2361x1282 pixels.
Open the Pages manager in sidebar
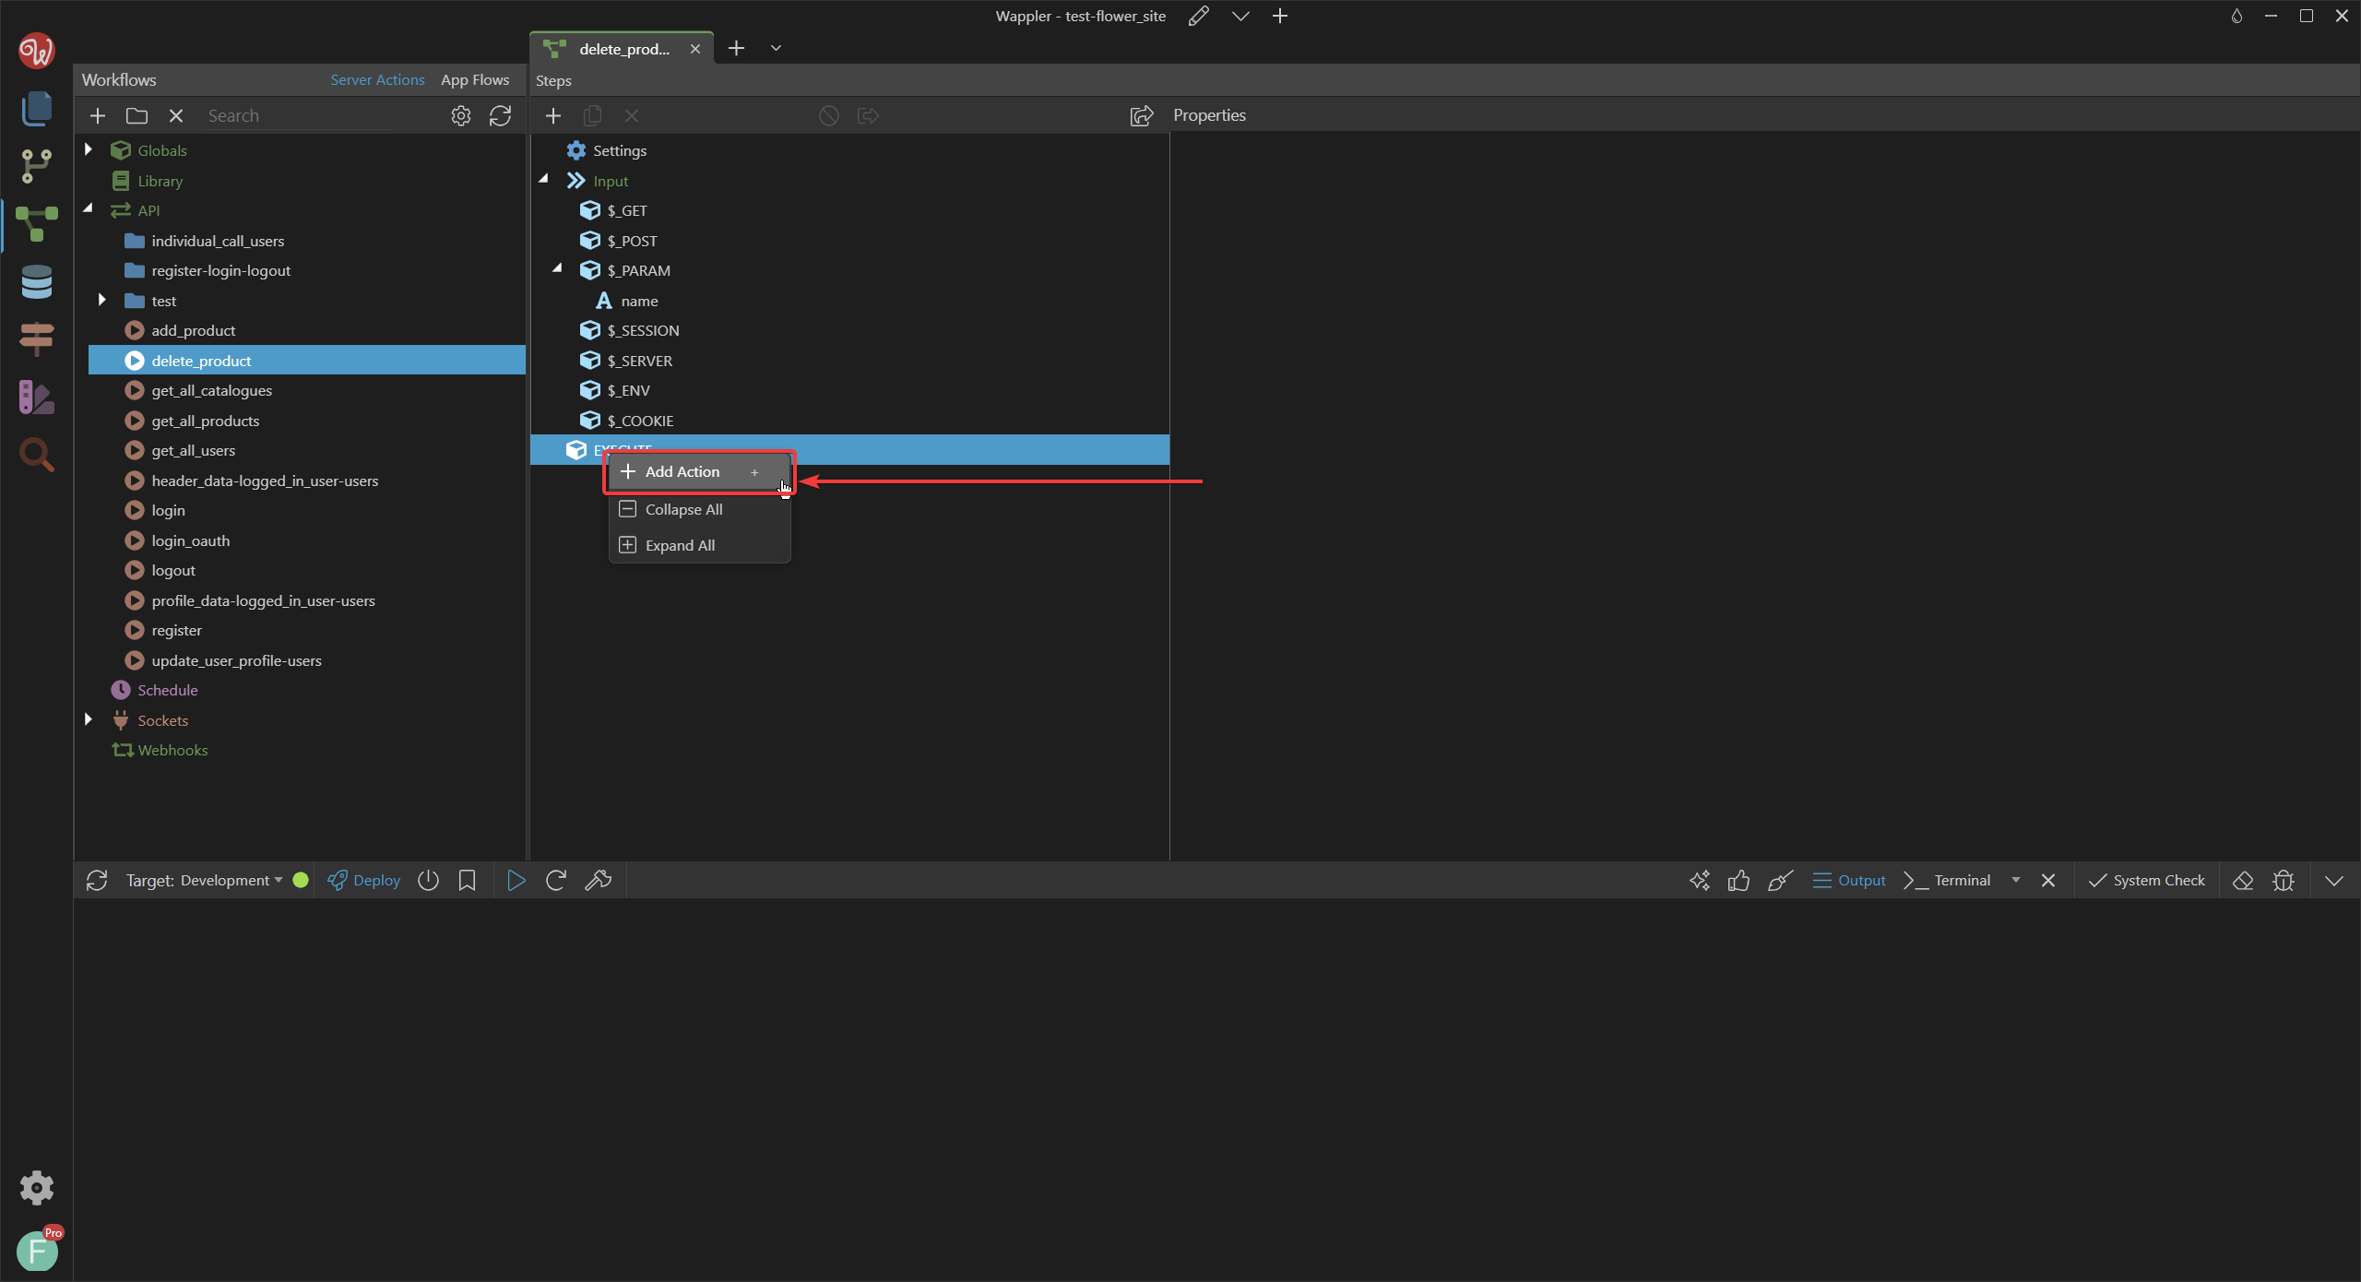click(x=36, y=109)
